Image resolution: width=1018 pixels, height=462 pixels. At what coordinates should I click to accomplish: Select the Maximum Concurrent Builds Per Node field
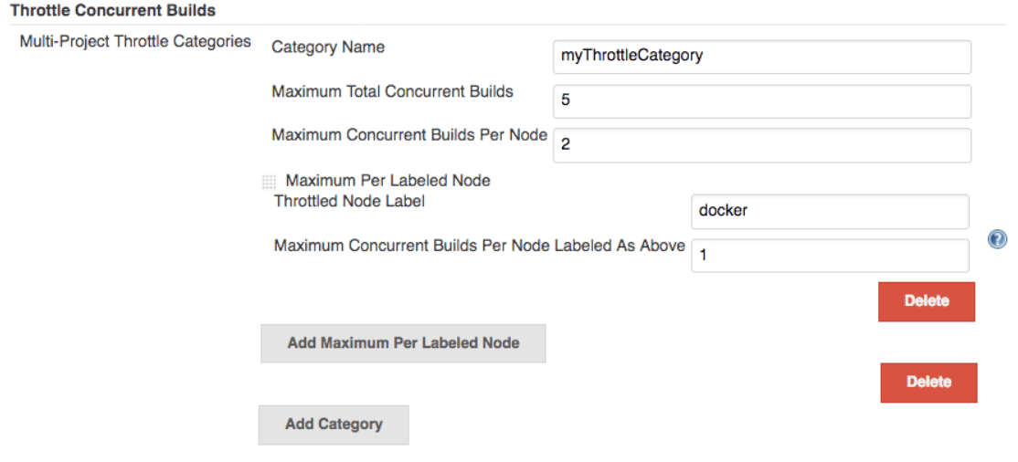point(761,144)
